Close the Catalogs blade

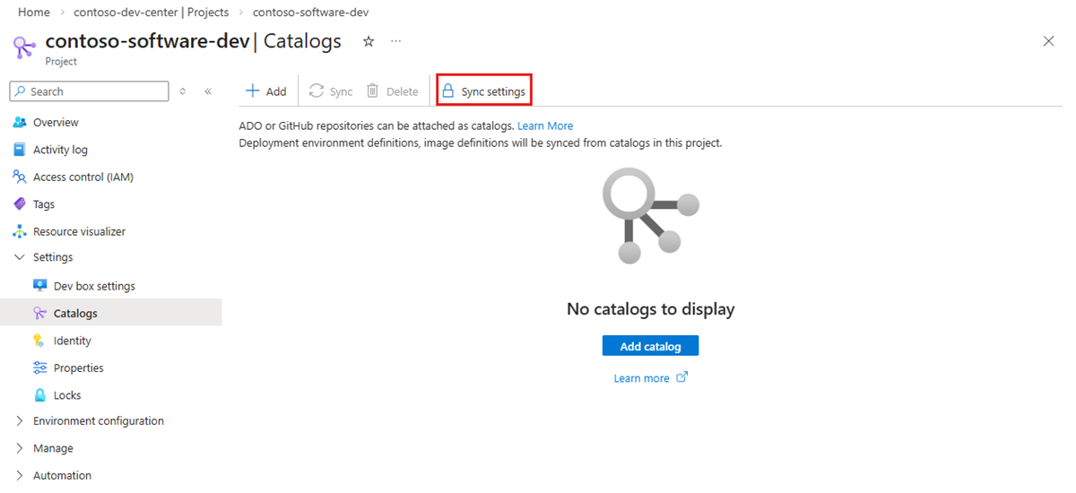click(x=1049, y=41)
